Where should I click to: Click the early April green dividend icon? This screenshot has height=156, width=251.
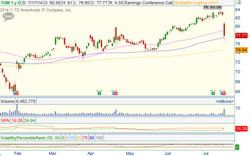pos(100,93)
